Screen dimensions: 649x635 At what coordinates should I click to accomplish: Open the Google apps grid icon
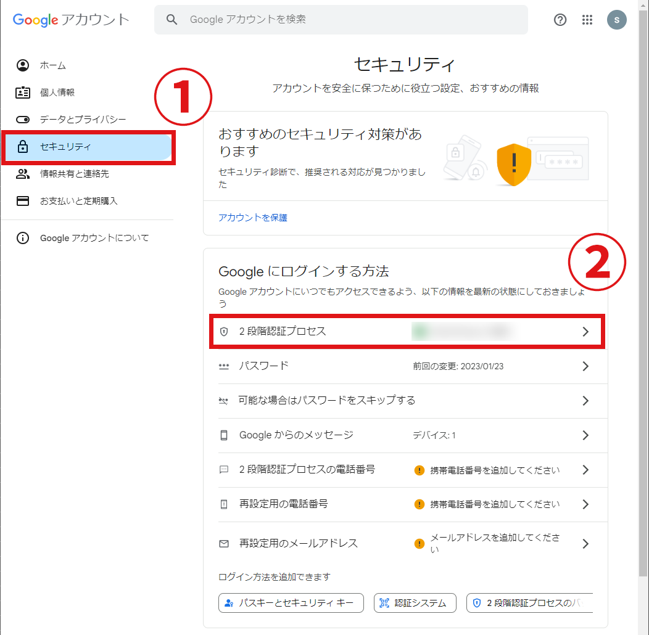coord(587,20)
